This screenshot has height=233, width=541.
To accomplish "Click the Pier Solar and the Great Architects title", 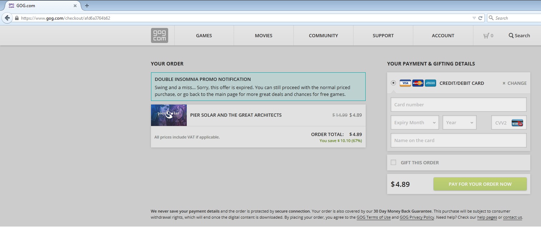I will [236, 115].
